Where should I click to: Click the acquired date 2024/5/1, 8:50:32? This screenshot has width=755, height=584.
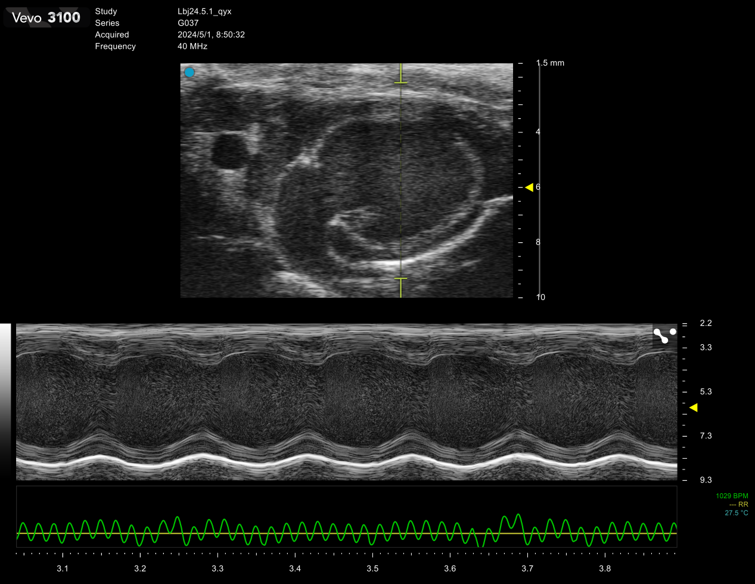[211, 35]
